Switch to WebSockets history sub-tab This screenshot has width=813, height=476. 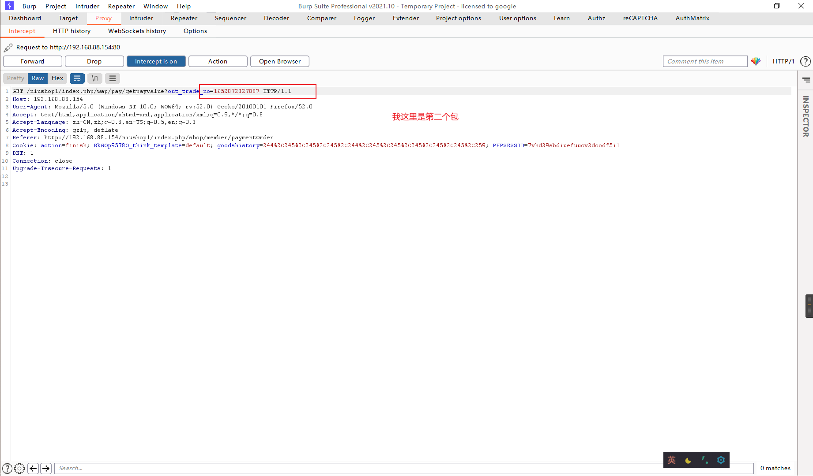click(137, 31)
